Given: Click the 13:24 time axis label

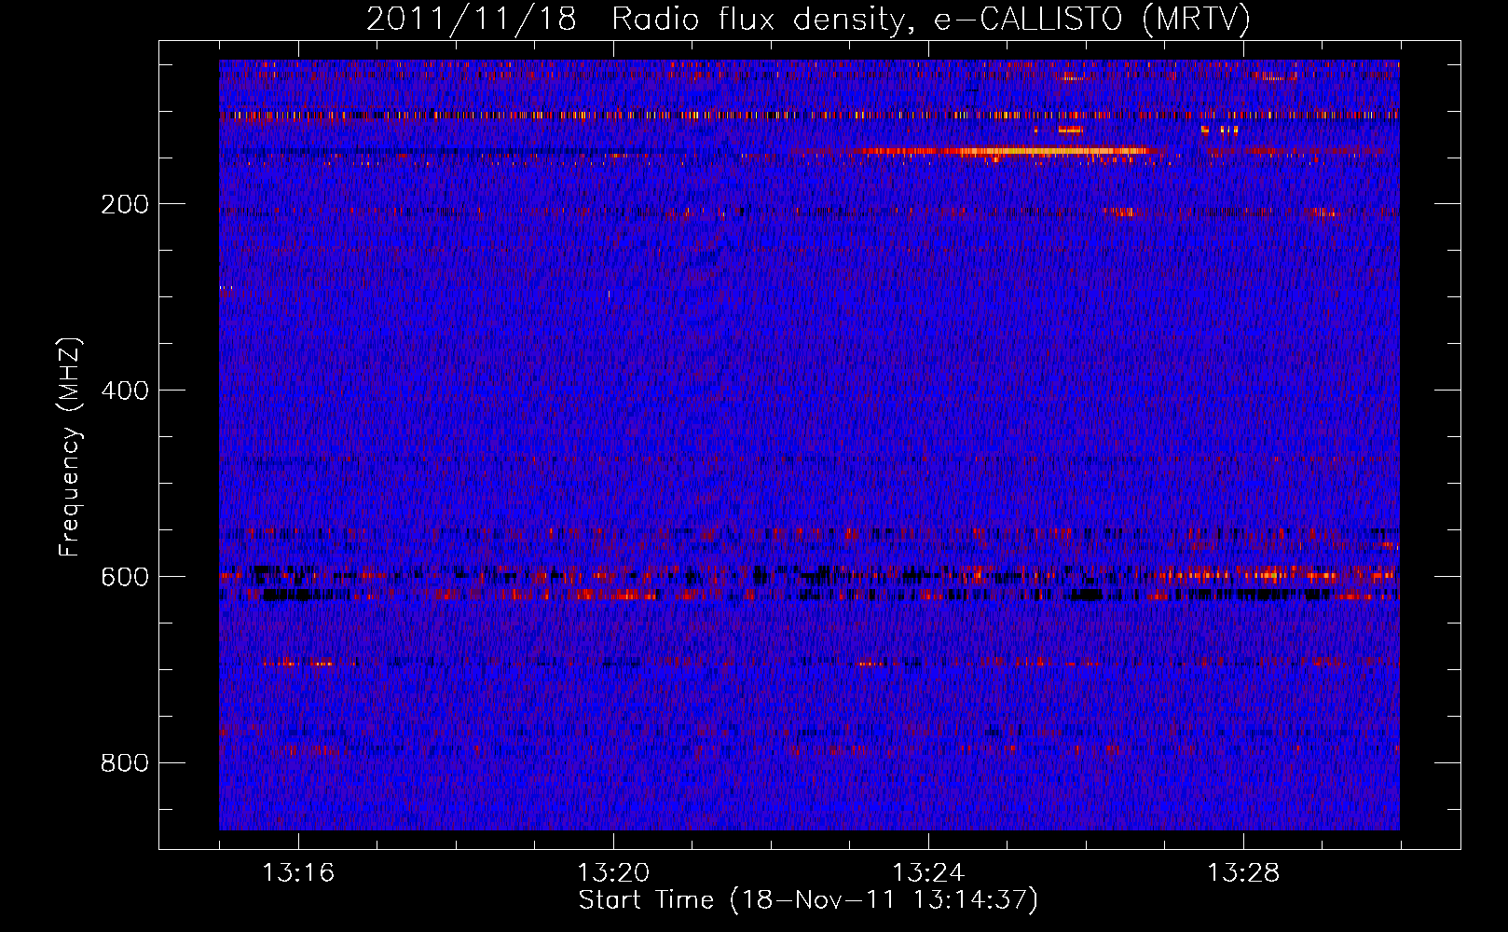Looking at the screenshot, I should point(928,873).
